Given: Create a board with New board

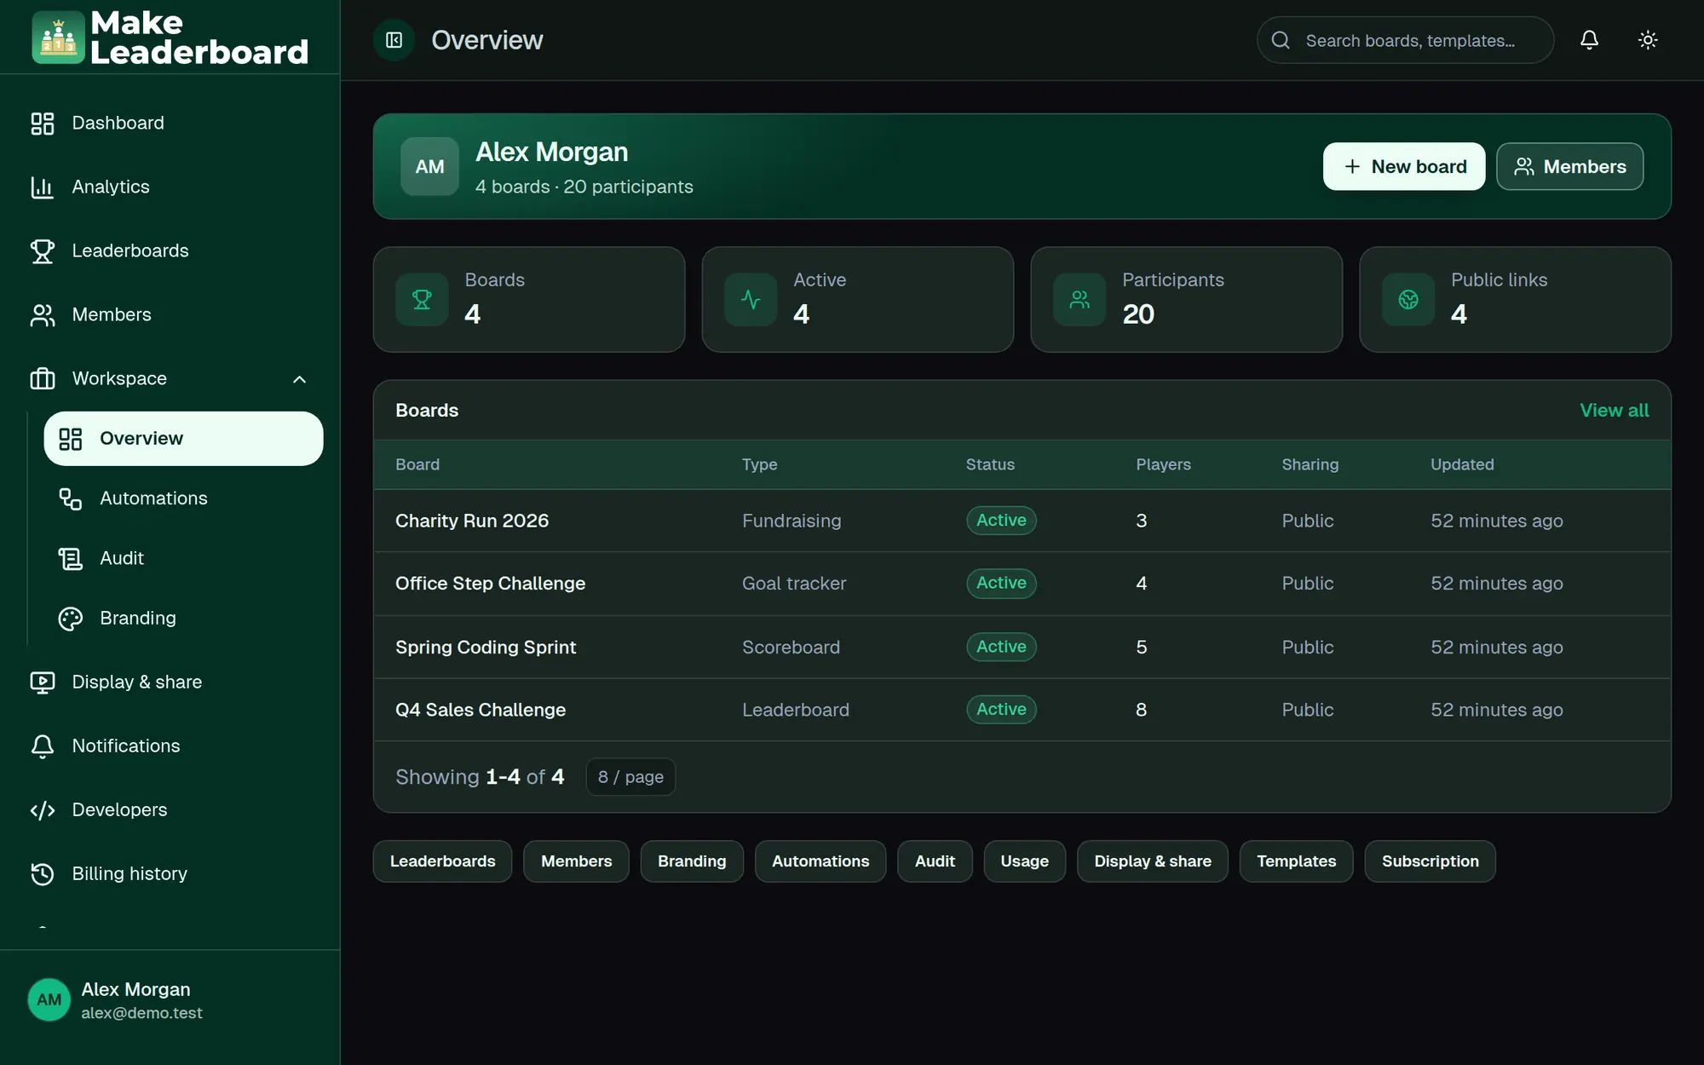Looking at the screenshot, I should [1404, 166].
